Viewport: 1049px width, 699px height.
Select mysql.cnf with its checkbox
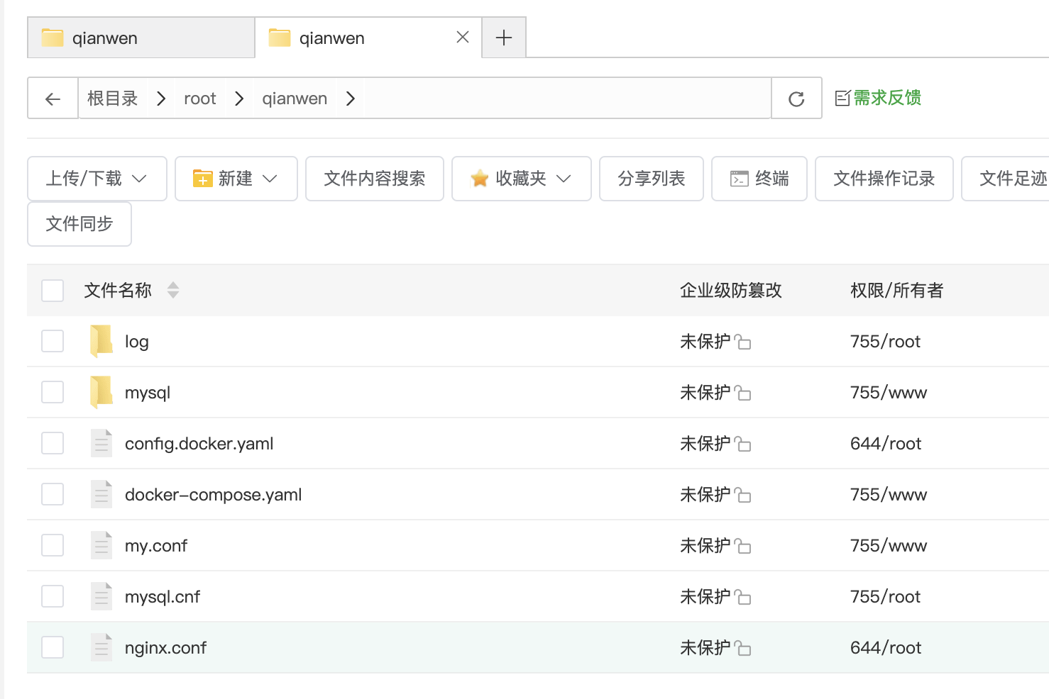[53, 596]
